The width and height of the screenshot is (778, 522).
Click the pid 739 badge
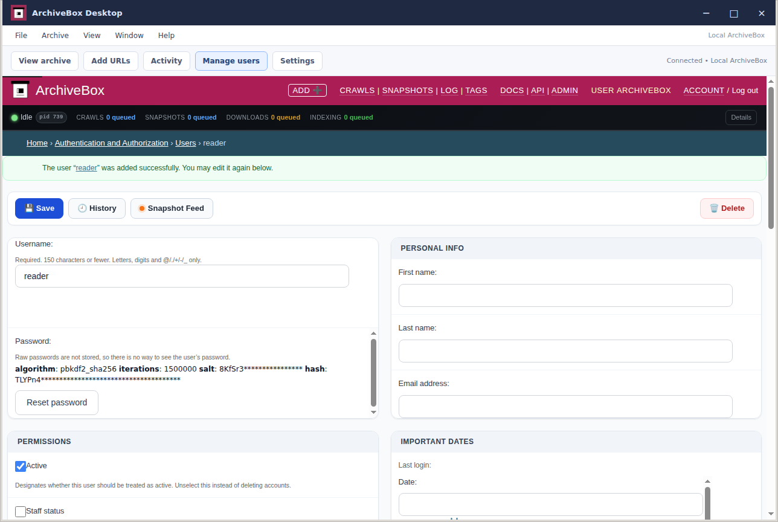[x=51, y=117]
